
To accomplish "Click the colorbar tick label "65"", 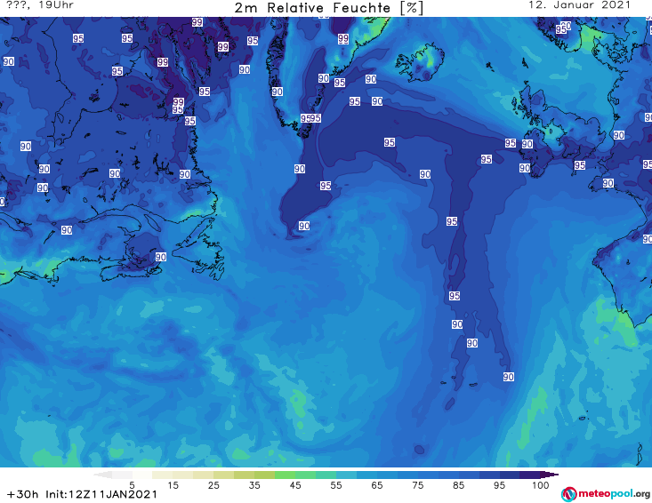I will click(x=377, y=485).
